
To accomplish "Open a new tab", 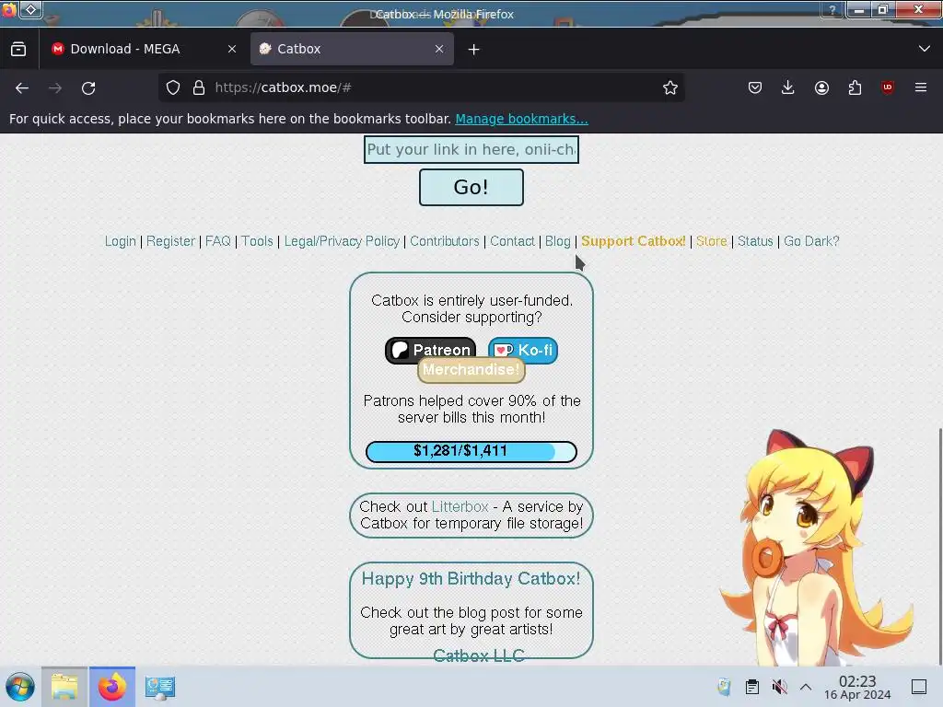I will 474,50.
